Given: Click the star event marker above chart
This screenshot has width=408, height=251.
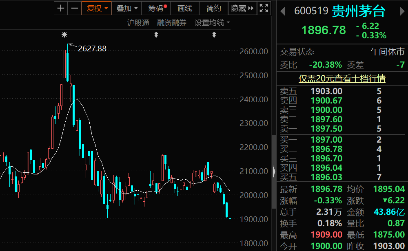Looking at the screenshot, I should (64, 35).
